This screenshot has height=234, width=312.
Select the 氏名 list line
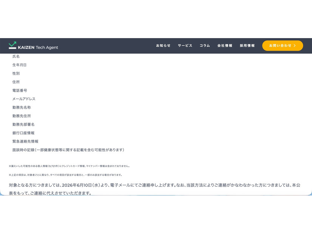coord(16,57)
